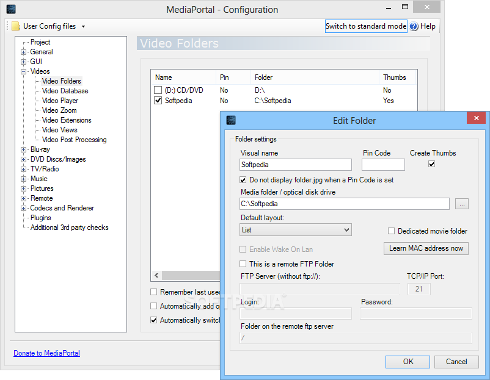Select Project in the tree
Image resolution: width=490 pixels, height=380 pixels.
(x=40, y=42)
